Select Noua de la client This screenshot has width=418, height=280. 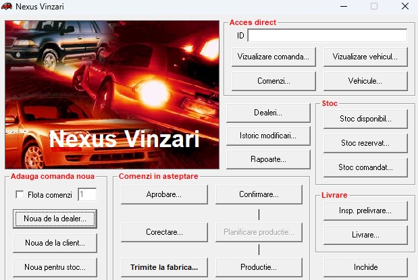pyautogui.click(x=54, y=242)
